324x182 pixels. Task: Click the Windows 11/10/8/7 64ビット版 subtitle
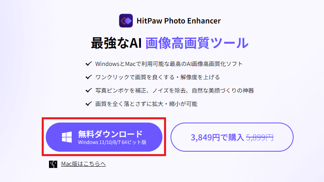tap(112, 142)
